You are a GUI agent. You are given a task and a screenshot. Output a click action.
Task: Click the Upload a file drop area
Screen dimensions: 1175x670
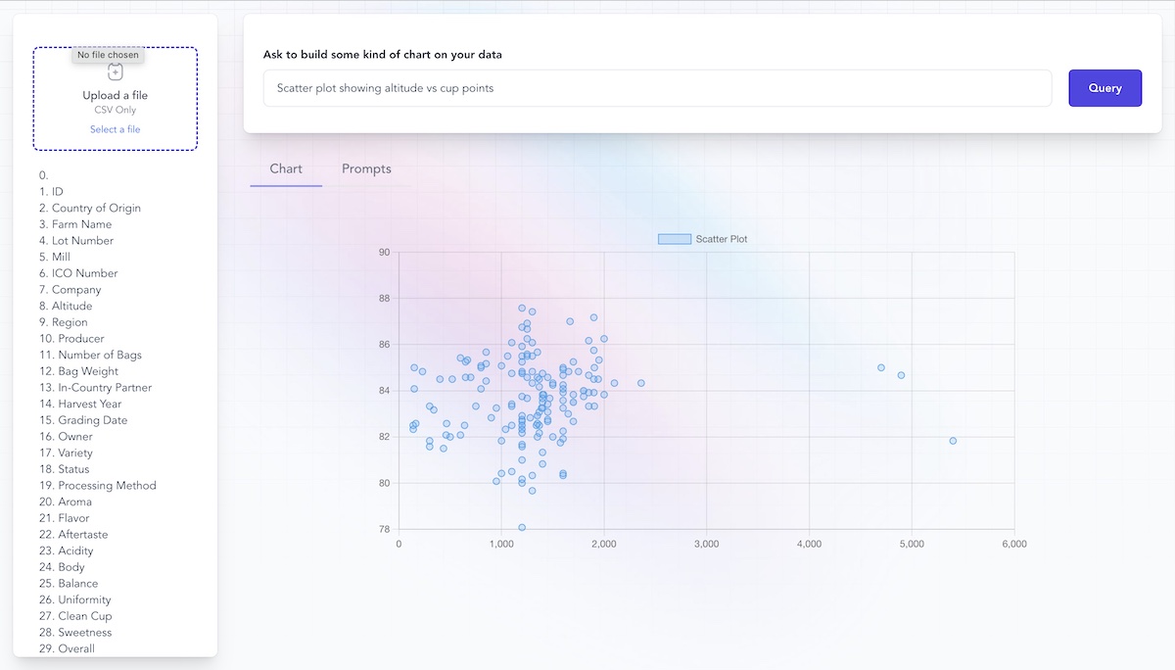pos(116,96)
